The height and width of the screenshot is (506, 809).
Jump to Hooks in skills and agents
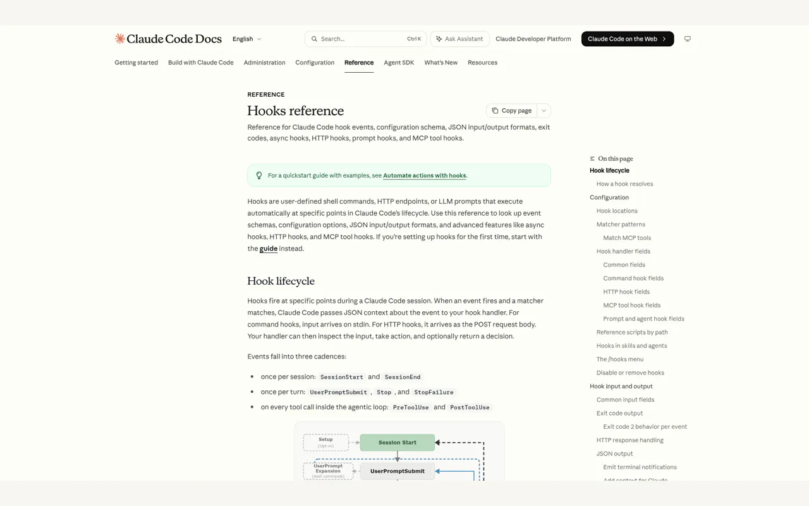pos(631,346)
